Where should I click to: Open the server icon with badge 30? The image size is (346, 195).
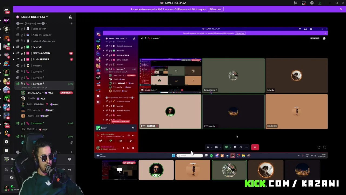click(6, 116)
